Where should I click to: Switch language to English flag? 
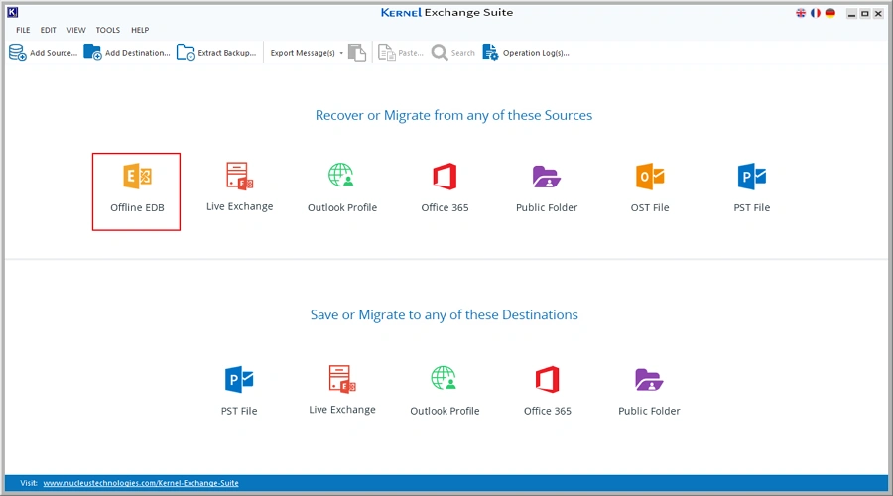pos(801,13)
